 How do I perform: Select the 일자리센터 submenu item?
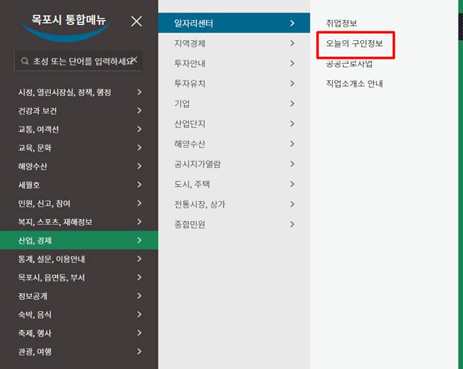pyautogui.click(x=234, y=23)
